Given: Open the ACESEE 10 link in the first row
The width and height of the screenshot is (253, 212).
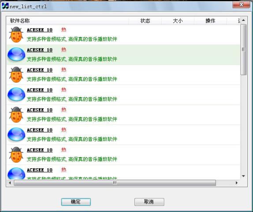Looking at the screenshot, I should 40,30.
